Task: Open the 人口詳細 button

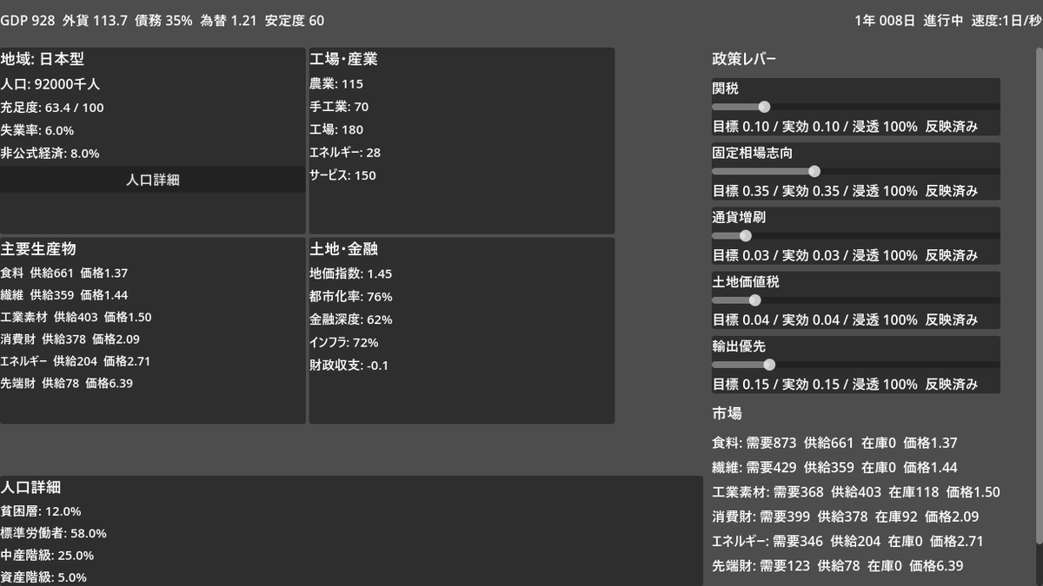Action: click(152, 180)
